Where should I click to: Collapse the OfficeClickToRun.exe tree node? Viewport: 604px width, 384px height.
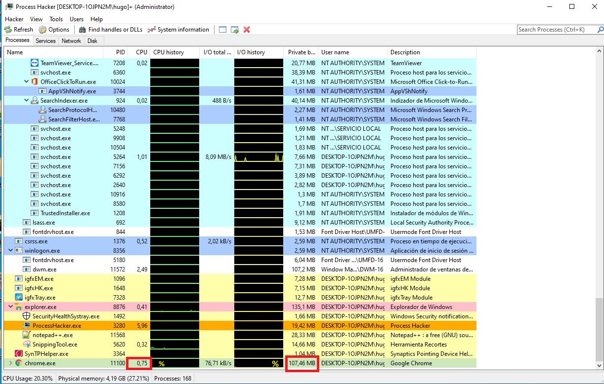pos(26,81)
